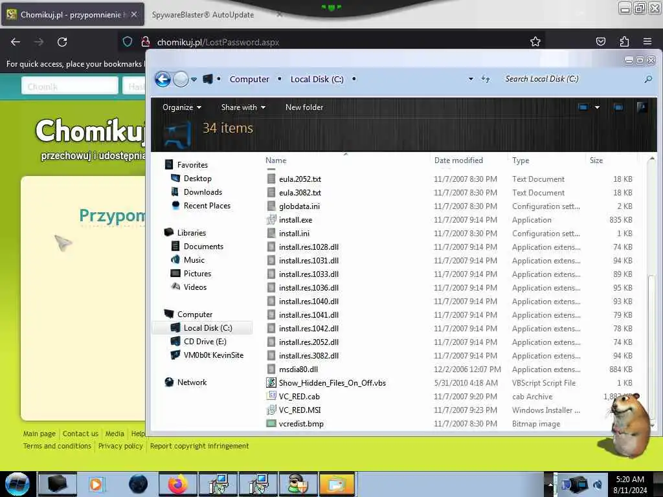Open the Contact us link
The width and height of the screenshot is (663, 497).
pyautogui.click(x=80, y=434)
